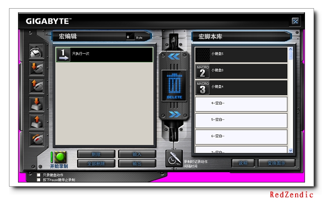This screenshot has height=203, width=323.
Task: Click the scrollbar up arrow in macro library
Action: [291, 49]
